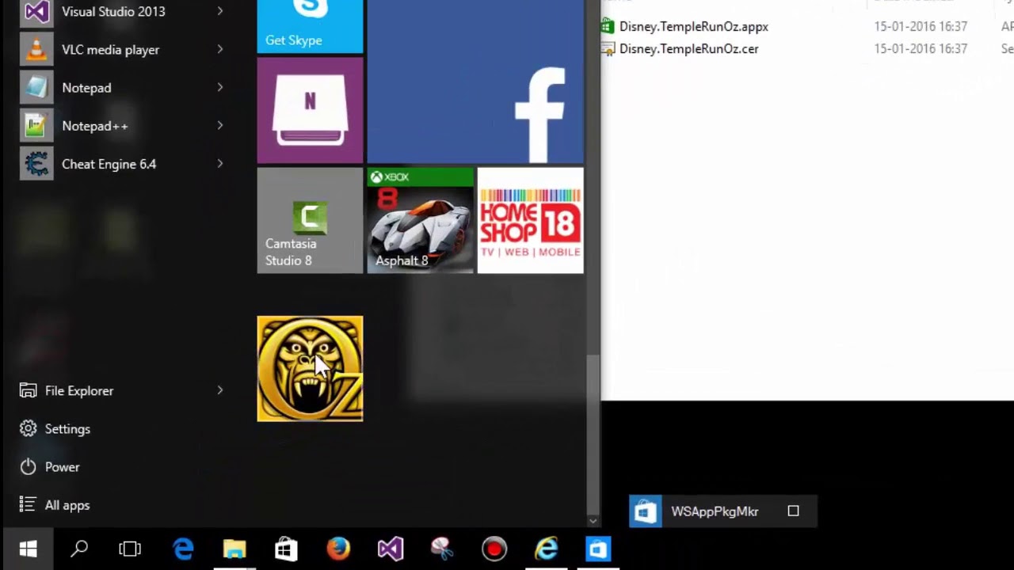Open the Snipping Tool taskbar icon
1014x570 pixels.
[x=442, y=549]
